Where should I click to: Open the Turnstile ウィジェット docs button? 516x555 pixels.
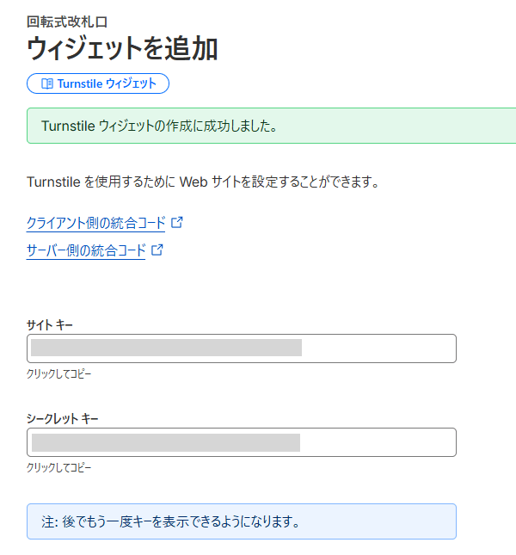pyautogui.click(x=98, y=83)
